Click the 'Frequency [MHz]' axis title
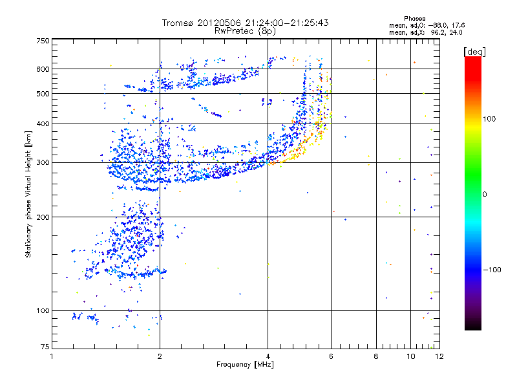The height and width of the screenshot is (388, 517). 245,365
